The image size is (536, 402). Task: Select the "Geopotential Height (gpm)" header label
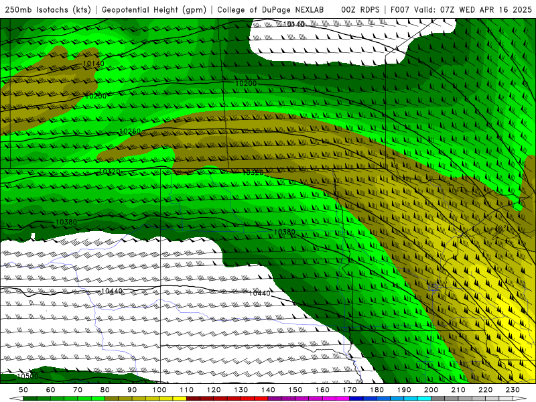click(x=154, y=9)
